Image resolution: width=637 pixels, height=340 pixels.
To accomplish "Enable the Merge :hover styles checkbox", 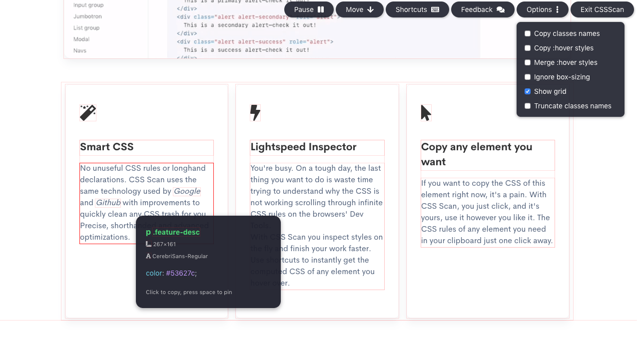I will click(x=528, y=62).
